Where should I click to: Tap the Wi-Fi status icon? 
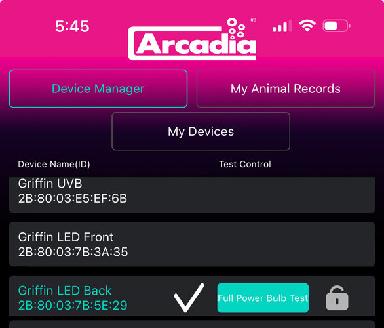307,26
